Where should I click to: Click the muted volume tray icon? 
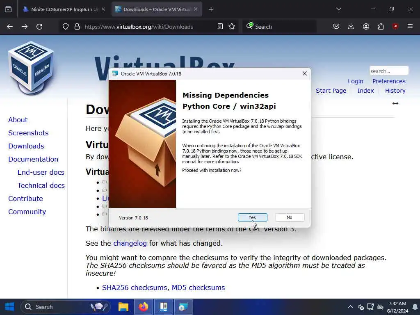coord(361,307)
